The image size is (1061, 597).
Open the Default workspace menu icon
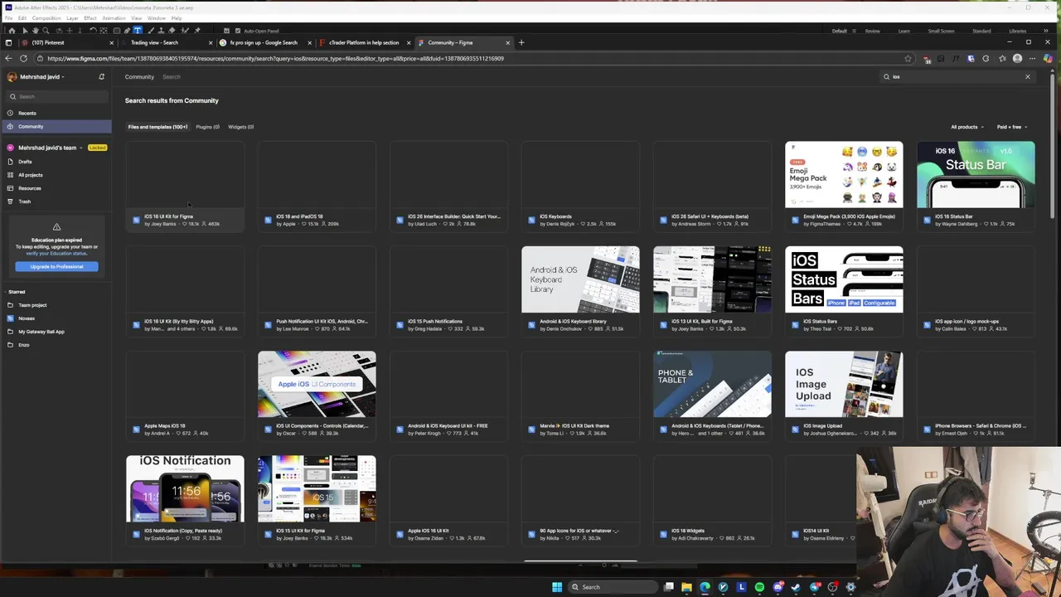(x=854, y=31)
